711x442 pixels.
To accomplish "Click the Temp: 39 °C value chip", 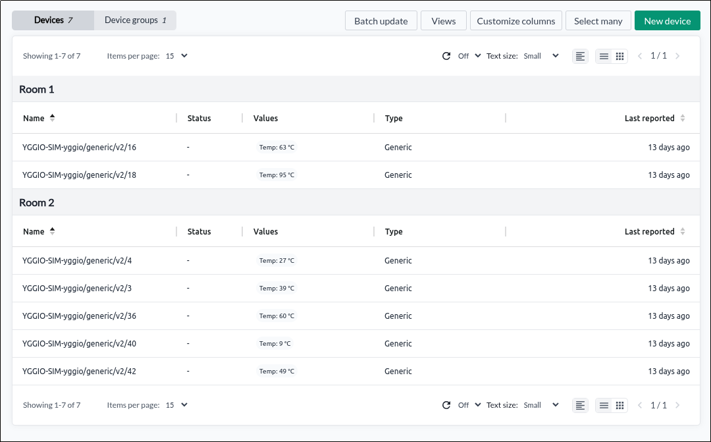I will pos(276,289).
